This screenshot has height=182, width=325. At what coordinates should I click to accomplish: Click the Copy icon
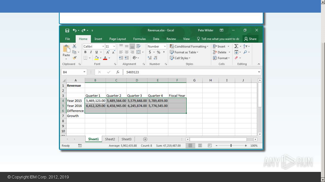coord(74,52)
